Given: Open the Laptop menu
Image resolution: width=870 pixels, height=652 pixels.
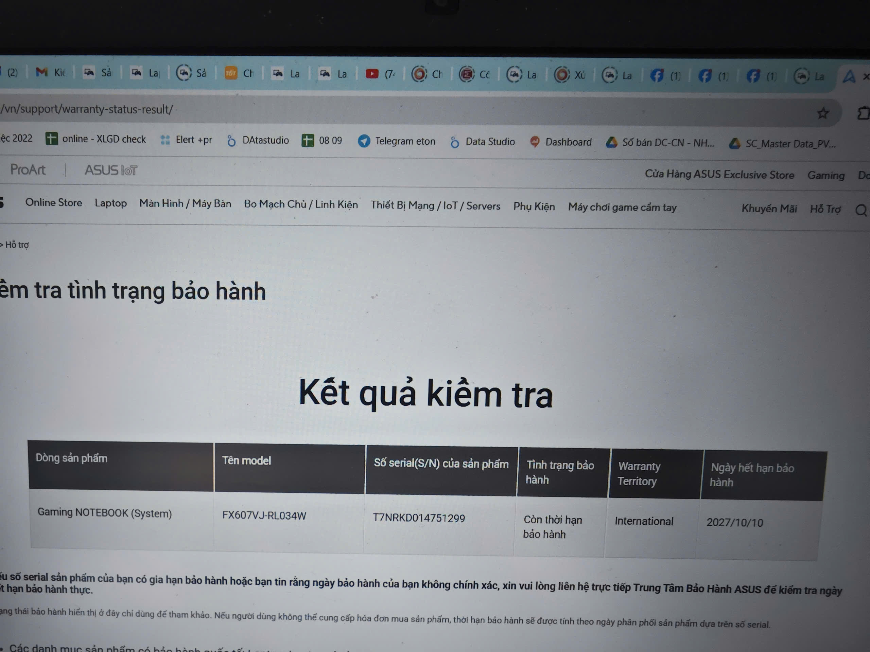Looking at the screenshot, I should coord(110,203).
